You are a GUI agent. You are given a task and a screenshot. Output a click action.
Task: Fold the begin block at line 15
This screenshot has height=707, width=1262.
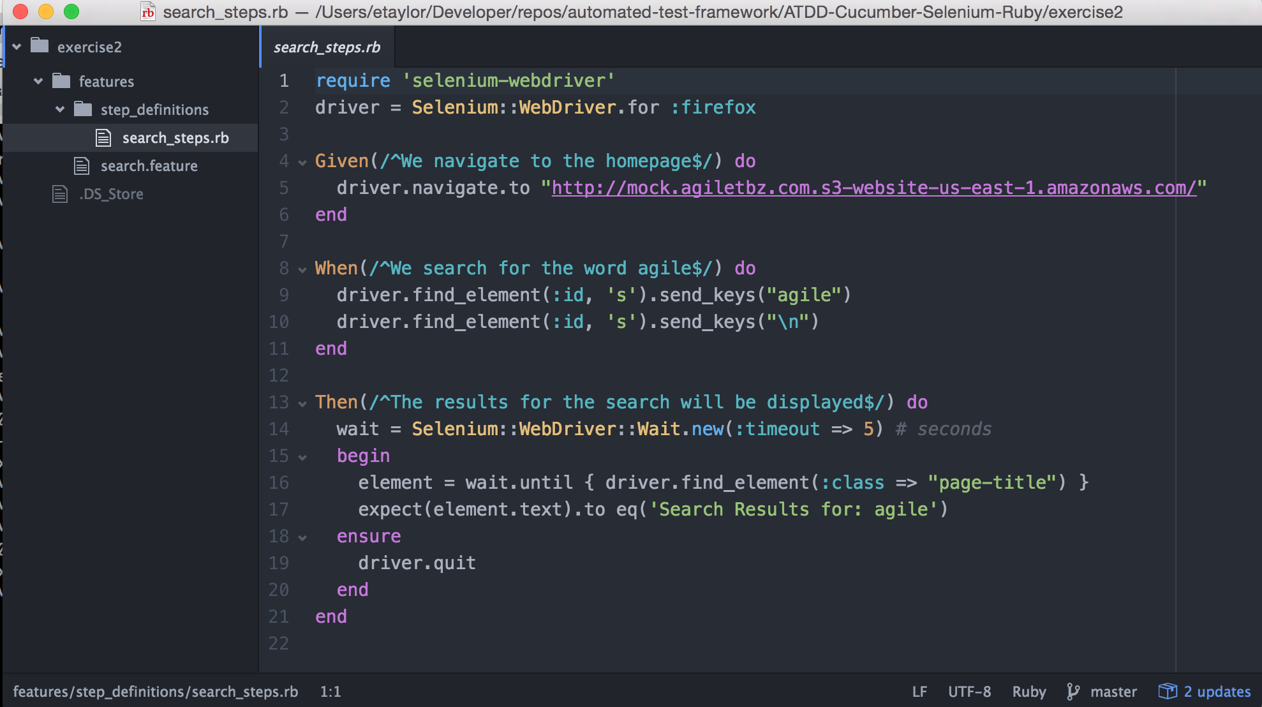point(302,457)
